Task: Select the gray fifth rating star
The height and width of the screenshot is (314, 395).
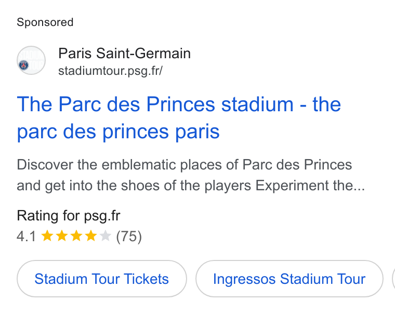Action: pos(106,236)
